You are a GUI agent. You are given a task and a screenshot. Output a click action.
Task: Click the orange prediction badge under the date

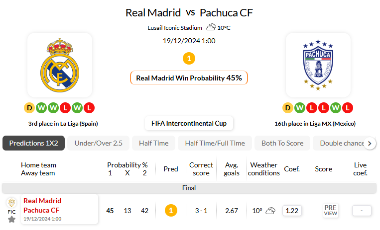pos(189,59)
